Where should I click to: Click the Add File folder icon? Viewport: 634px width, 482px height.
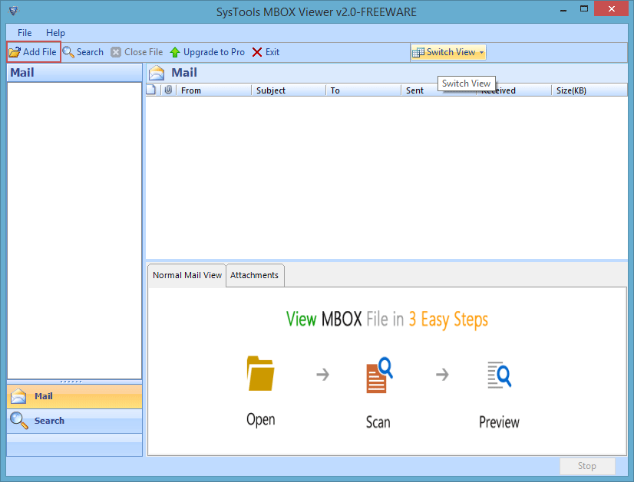pyautogui.click(x=15, y=52)
